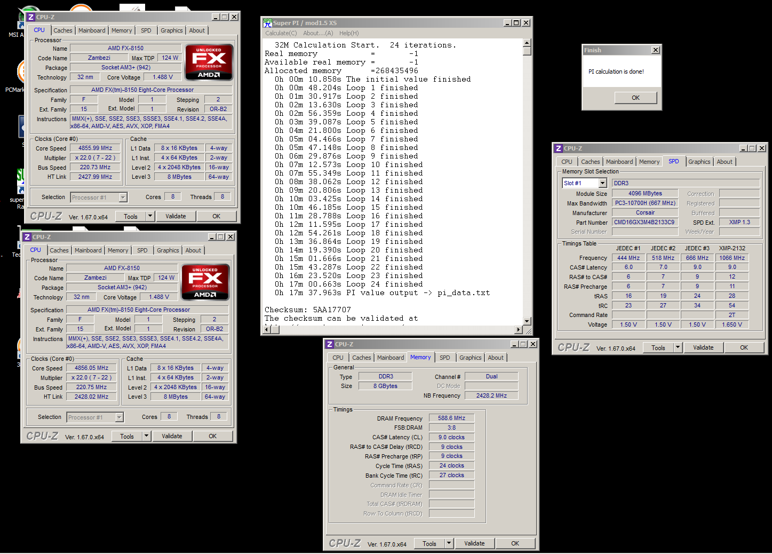
Task: Switch to the Memory tab in the SPD CPU-Z window
Action: 649,162
